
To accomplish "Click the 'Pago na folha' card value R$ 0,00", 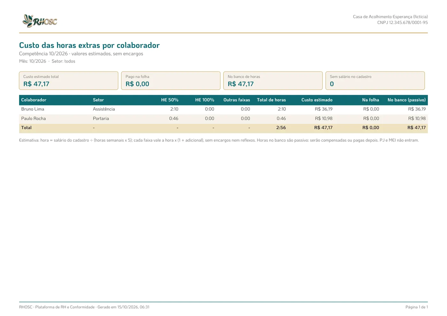I will (x=137, y=84).
